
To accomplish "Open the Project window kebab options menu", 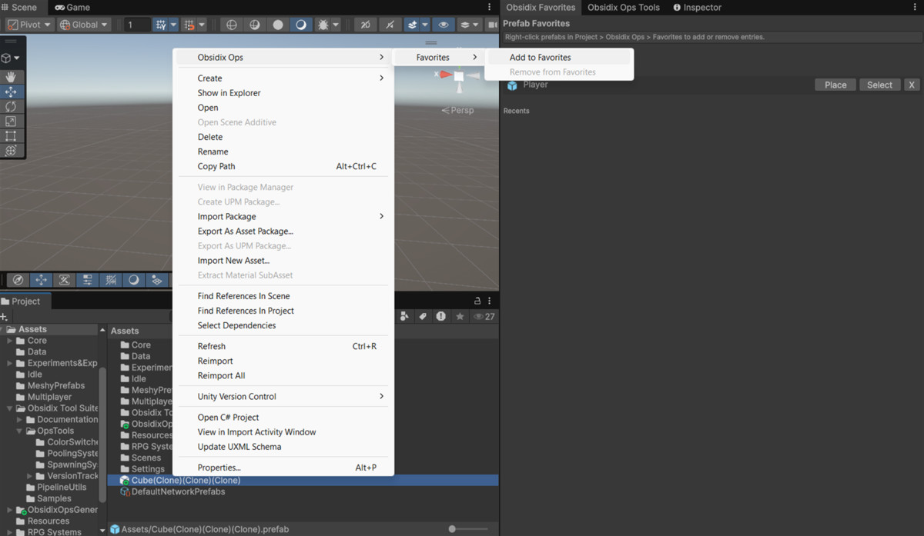I will (490, 301).
